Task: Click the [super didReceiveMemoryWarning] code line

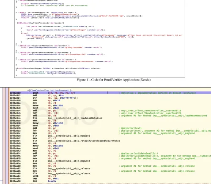Action: pyautogui.click(x=43, y=4)
